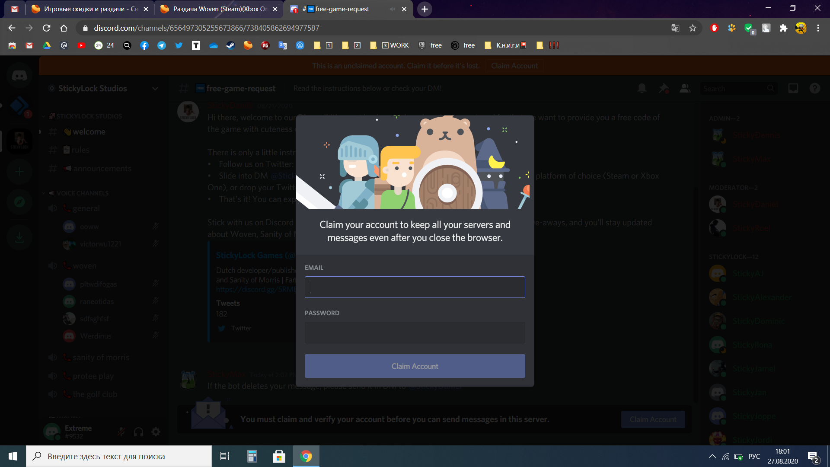Open the К.н.и.г.и bookmark folder
830x467 pixels.
[505, 45]
